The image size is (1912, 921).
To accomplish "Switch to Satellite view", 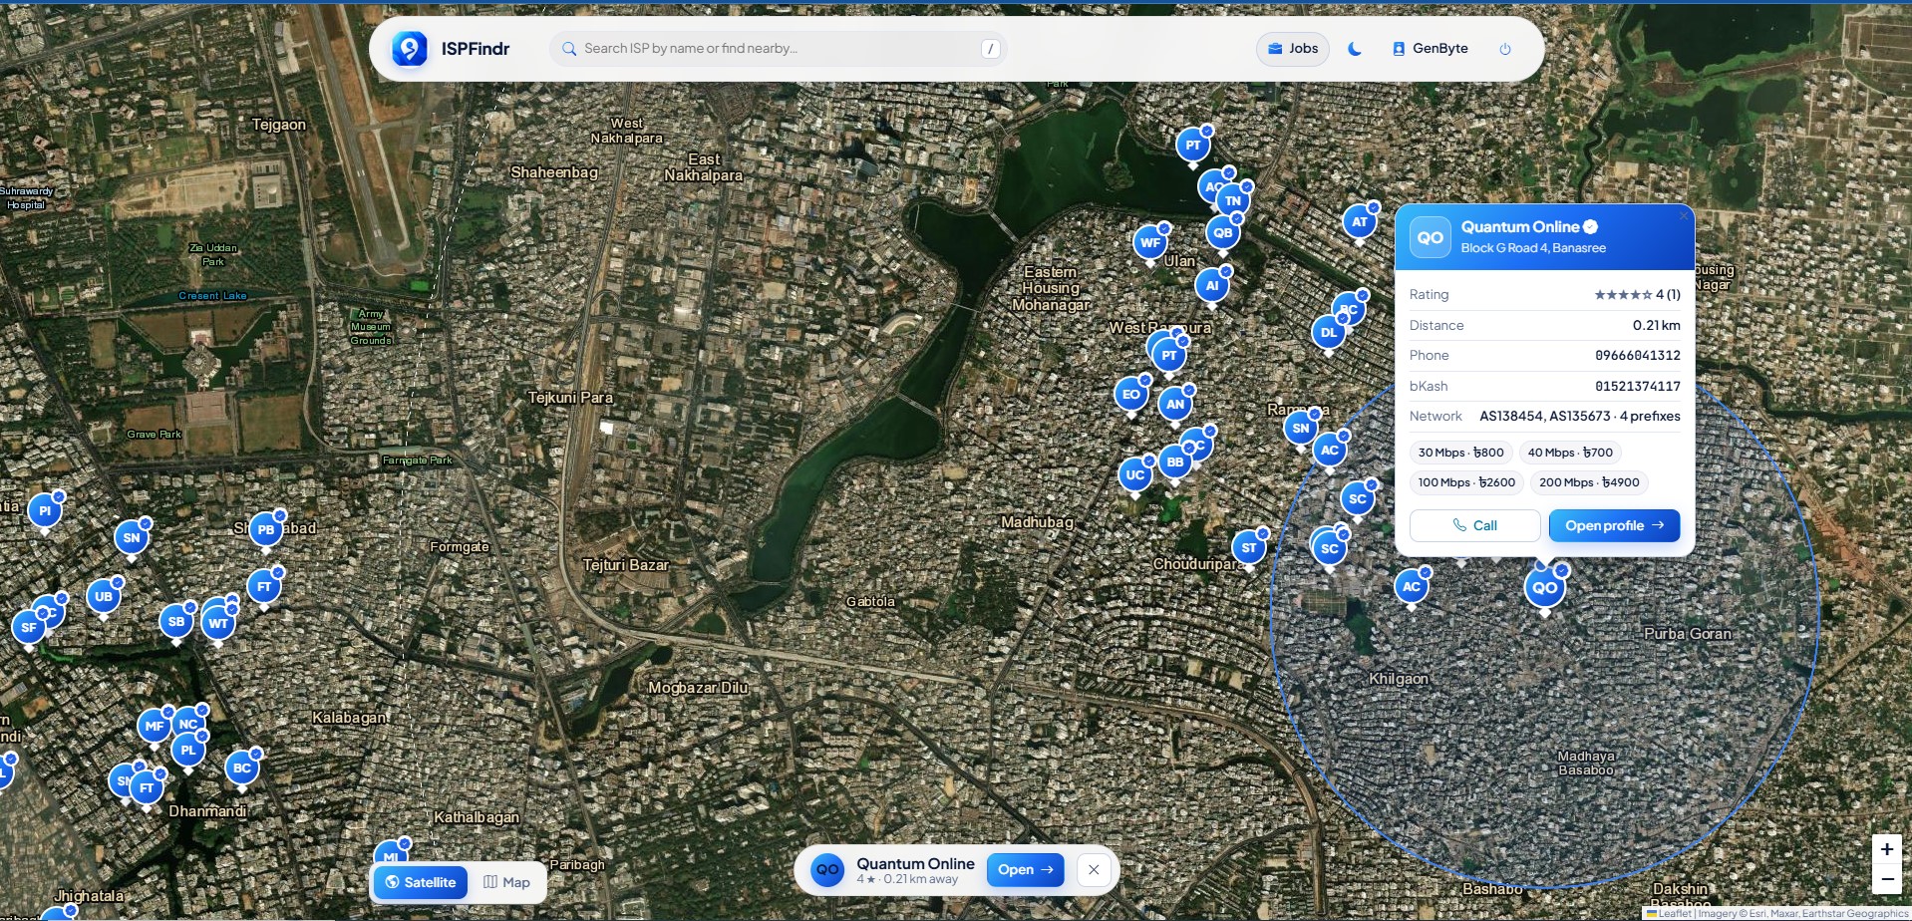I will [x=421, y=882].
